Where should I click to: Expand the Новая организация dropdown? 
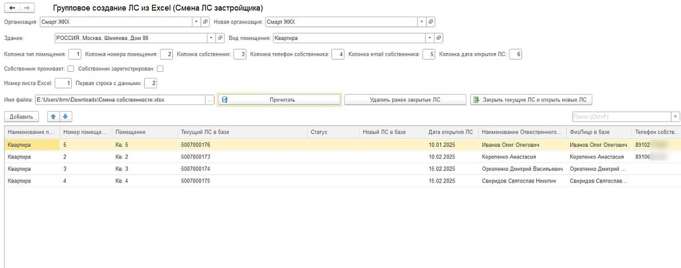point(421,22)
